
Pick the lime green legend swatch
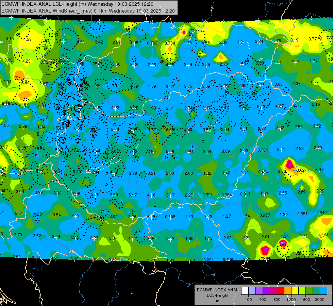[x=302, y=291]
